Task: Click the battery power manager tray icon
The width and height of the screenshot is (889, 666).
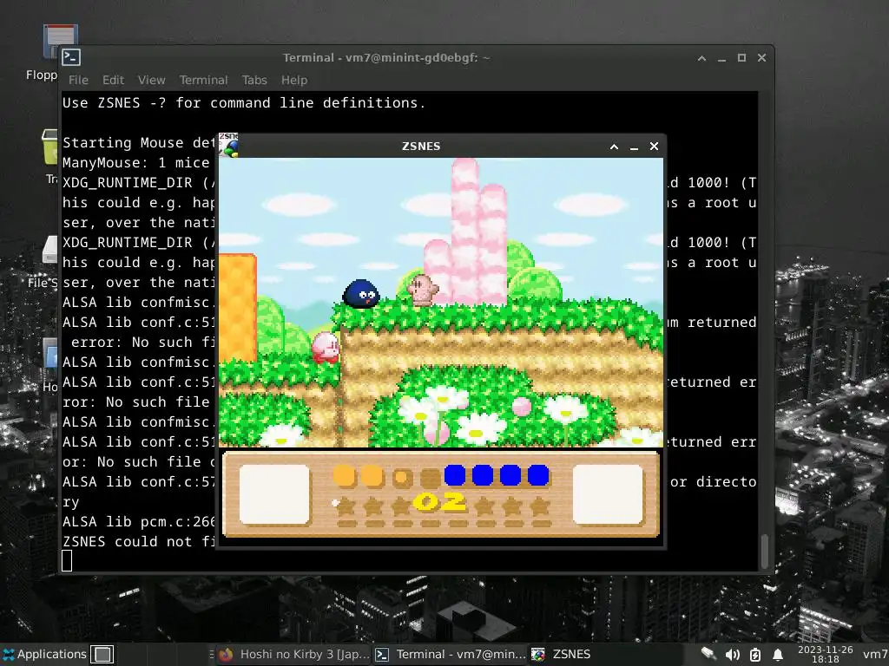Action: [x=755, y=655]
